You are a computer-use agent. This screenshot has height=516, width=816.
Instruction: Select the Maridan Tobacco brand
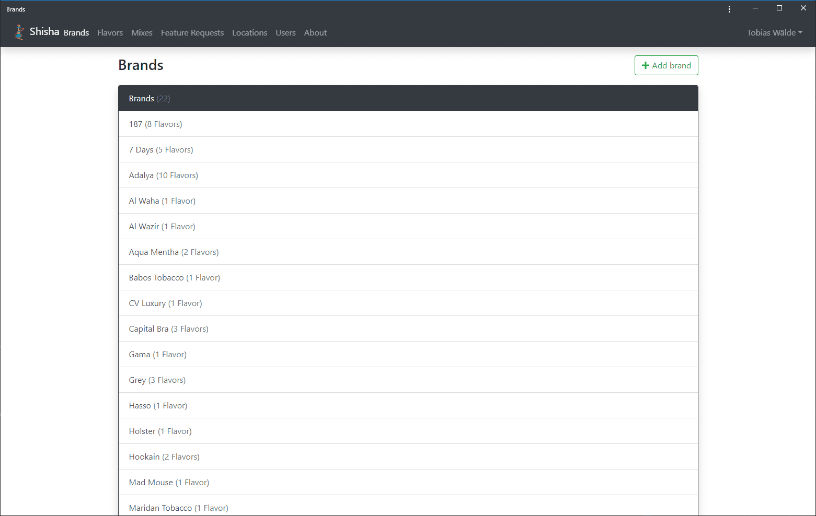[408, 506]
